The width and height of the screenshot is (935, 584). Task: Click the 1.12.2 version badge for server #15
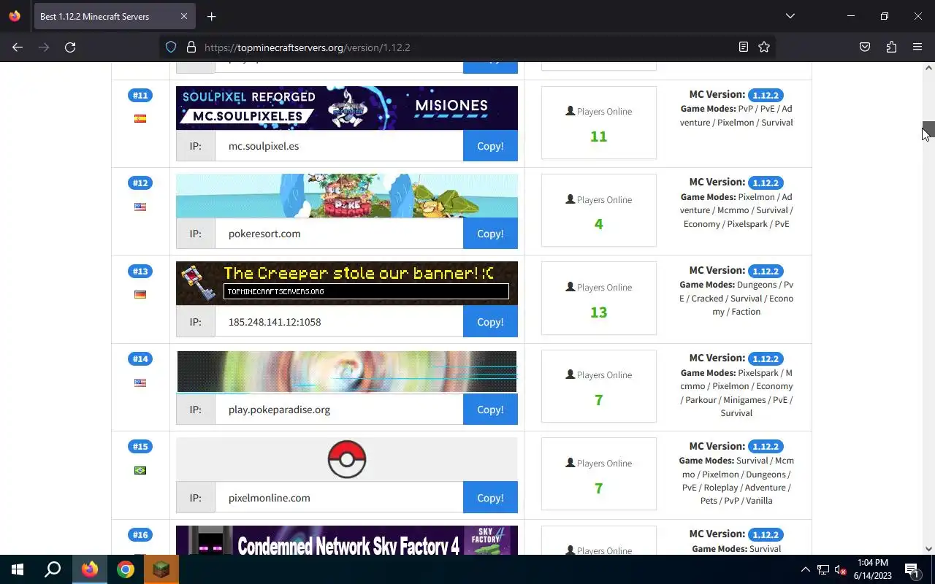(766, 446)
